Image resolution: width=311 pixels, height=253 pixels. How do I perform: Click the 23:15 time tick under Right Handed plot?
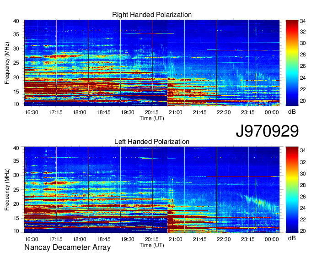(x=248, y=112)
